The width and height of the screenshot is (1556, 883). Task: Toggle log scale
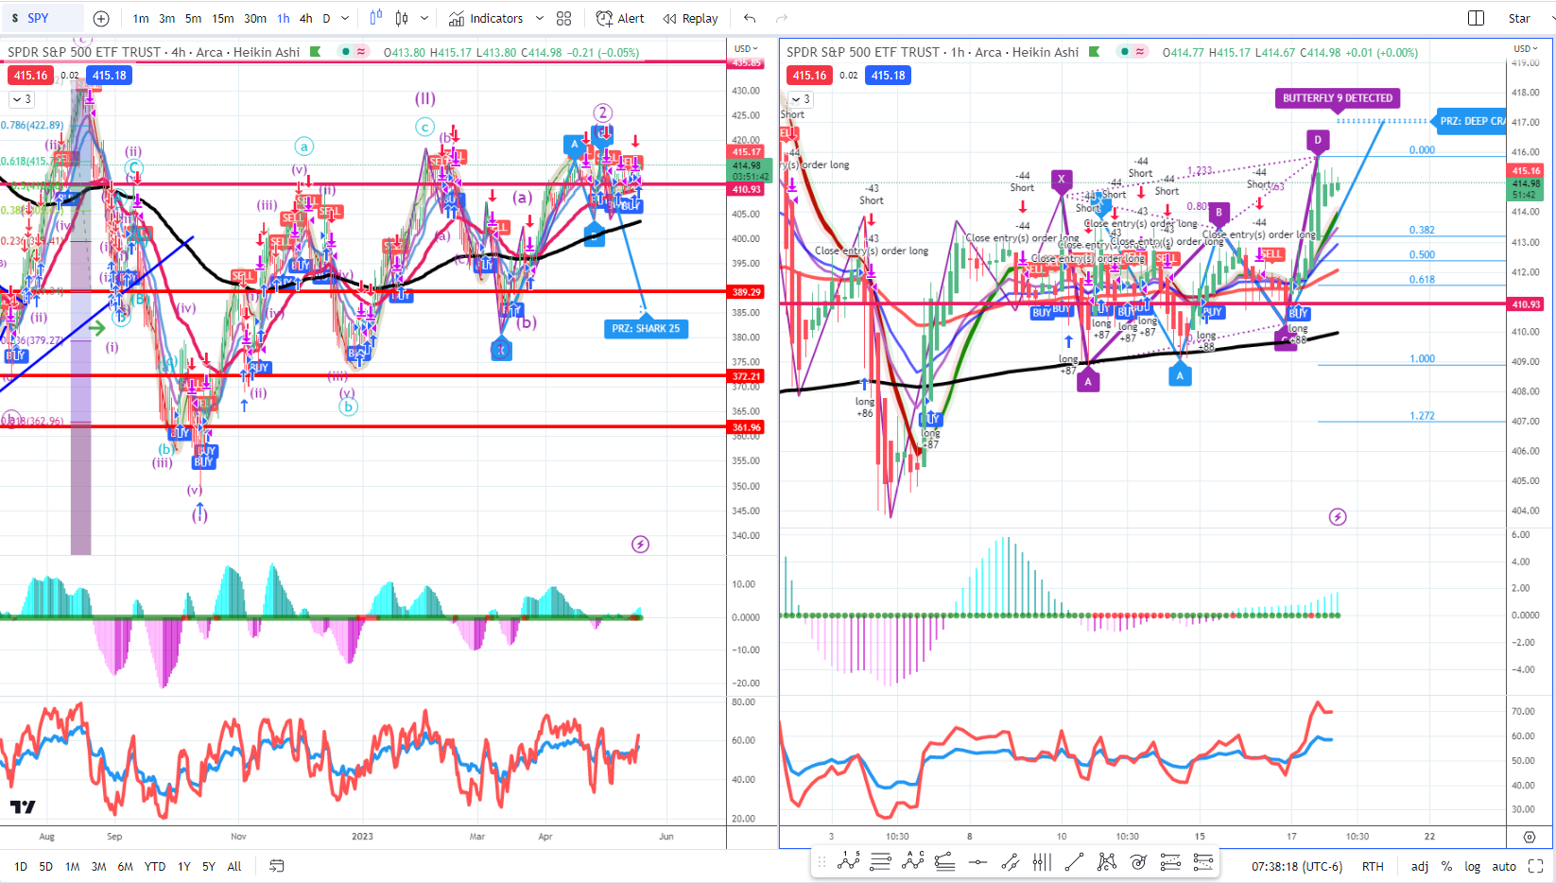coord(1473,866)
